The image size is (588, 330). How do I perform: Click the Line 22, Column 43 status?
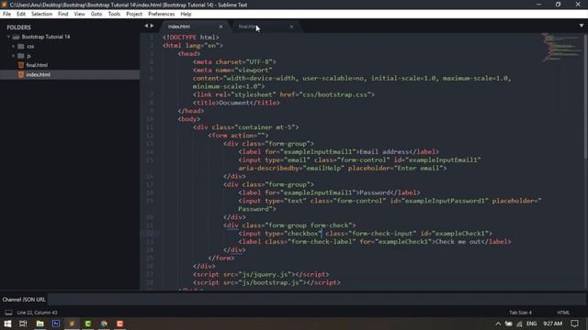coord(37,313)
